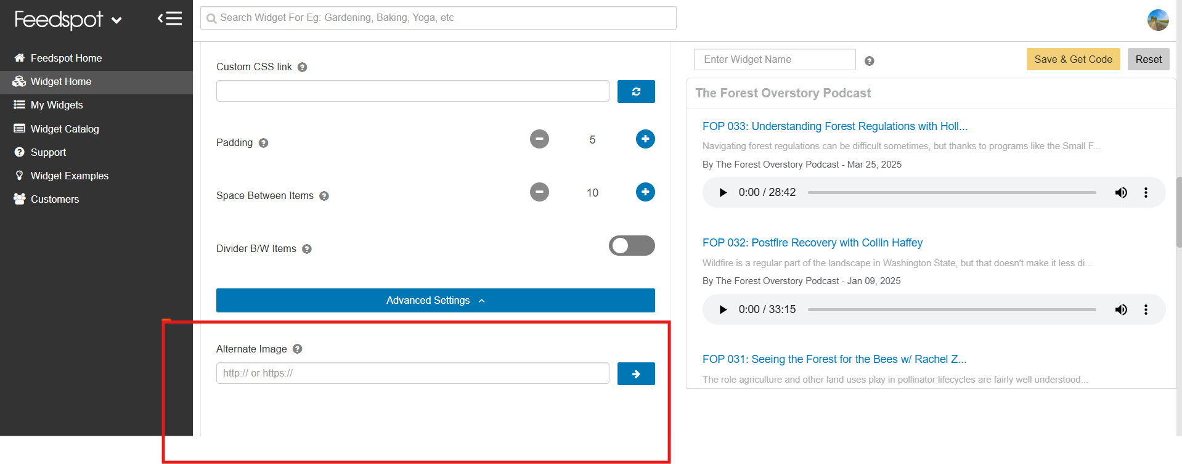
Task: Open FOP 031 Seeing the Forest episode
Action: coord(834,359)
